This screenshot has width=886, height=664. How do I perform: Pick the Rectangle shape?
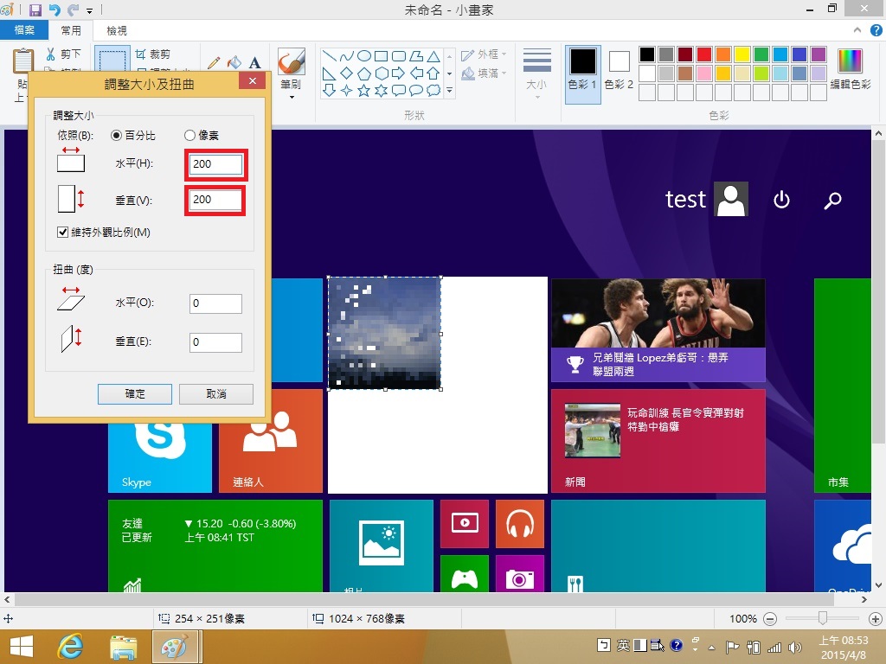pyautogui.click(x=382, y=55)
